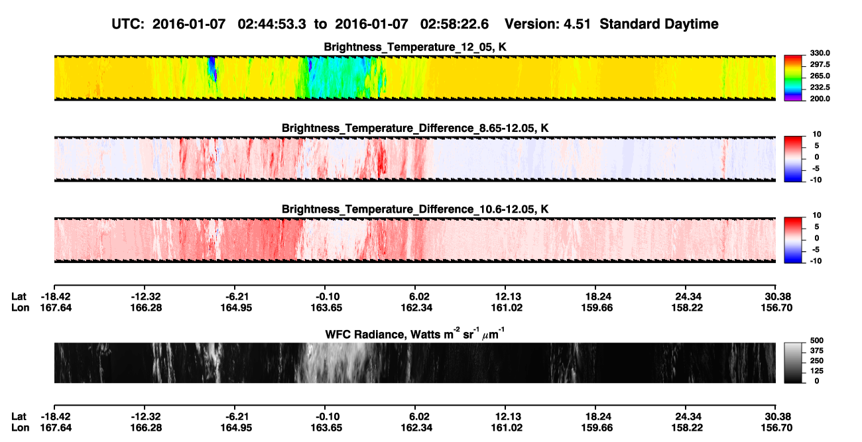Click '167.64' longitude under the 10.6-12.05 panel
The height and width of the screenshot is (442, 862).
click(x=56, y=307)
